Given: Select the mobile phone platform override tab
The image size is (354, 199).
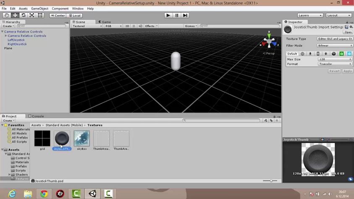Looking at the screenshot, I should tap(318, 54).
